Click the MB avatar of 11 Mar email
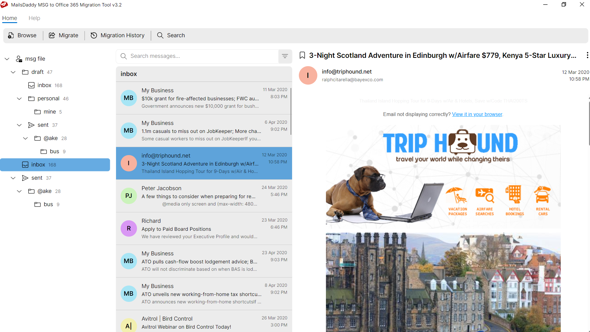This screenshot has height=332, width=590. point(129,98)
